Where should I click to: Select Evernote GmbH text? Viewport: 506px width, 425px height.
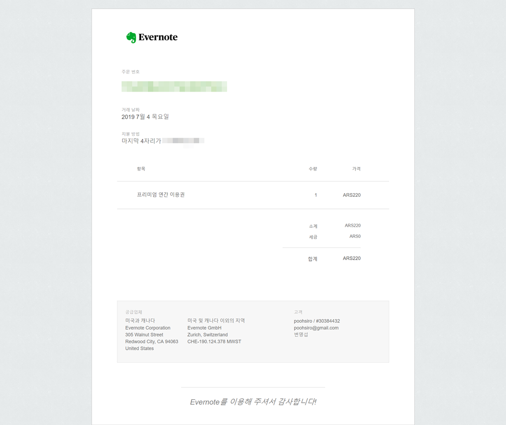[x=204, y=328]
